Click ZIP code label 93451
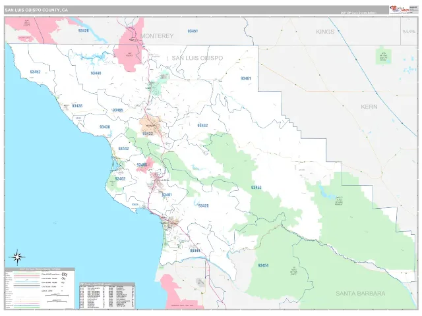The width and height of the screenshot is (422, 316). coord(193,31)
